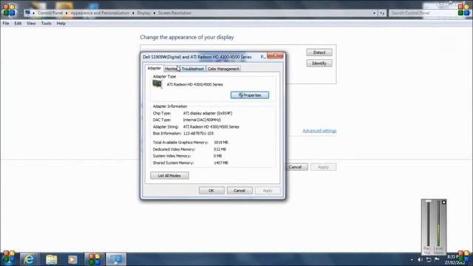Click Apply in Screen Resolution window
Viewport: 473px width, 266px height.
coord(324,167)
